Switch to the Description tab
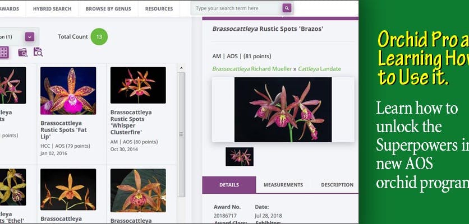The width and height of the screenshot is (469, 224). click(337, 185)
